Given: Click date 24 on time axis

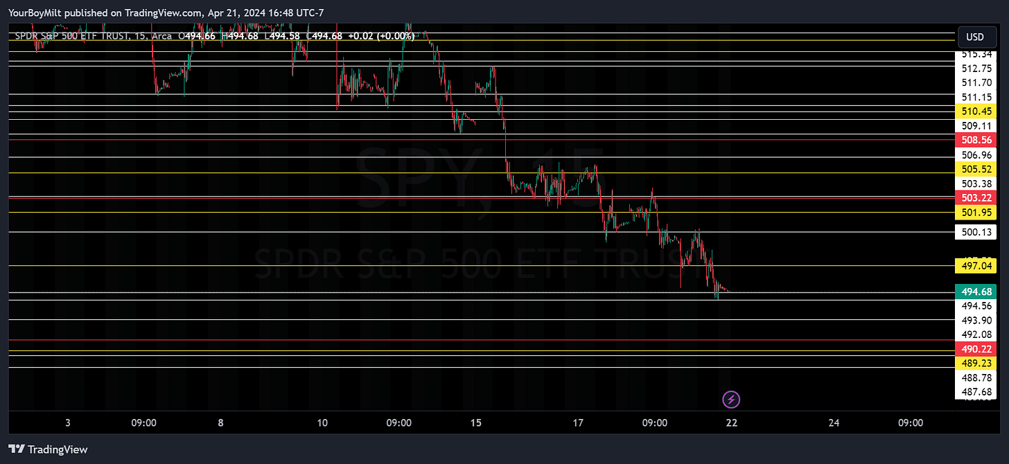Looking at the screenshot, I should pos(834,422).
